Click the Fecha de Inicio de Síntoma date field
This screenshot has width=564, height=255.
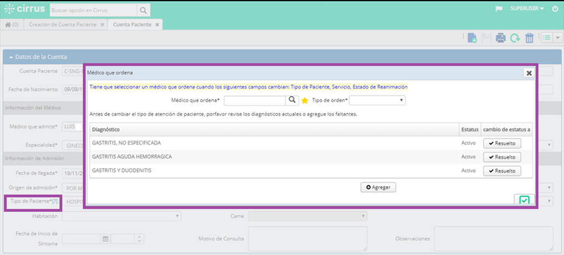coord(82,238)
